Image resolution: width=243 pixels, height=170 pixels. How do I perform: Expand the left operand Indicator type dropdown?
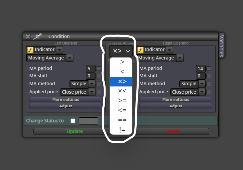(59, 50)
